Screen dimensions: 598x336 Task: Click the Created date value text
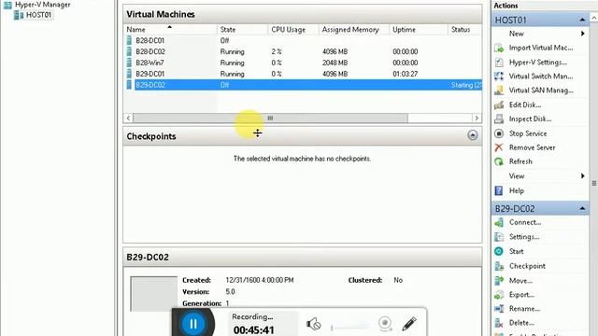pyautogui.click(x=260, y=280)
